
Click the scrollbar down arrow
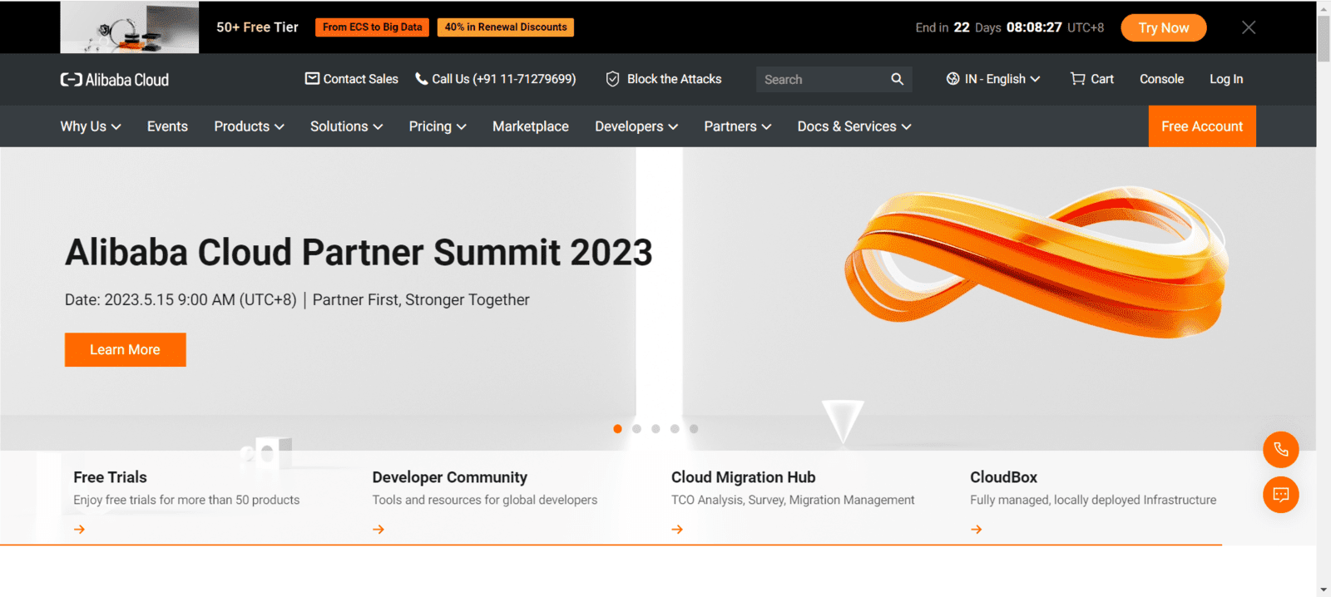(x=1324, y=590)
